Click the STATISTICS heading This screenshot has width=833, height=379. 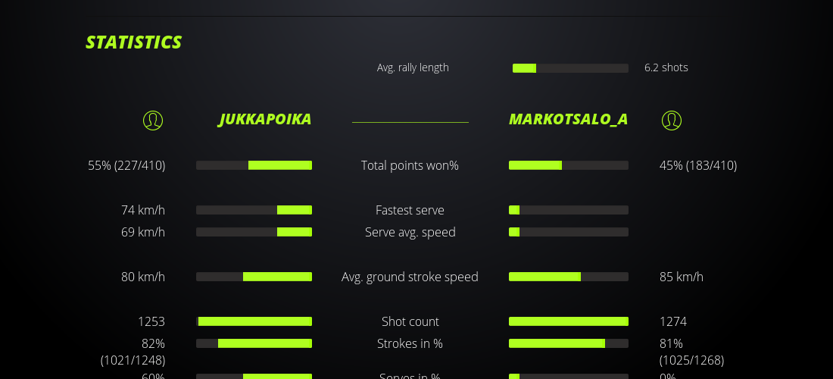[x=134, y=42]
